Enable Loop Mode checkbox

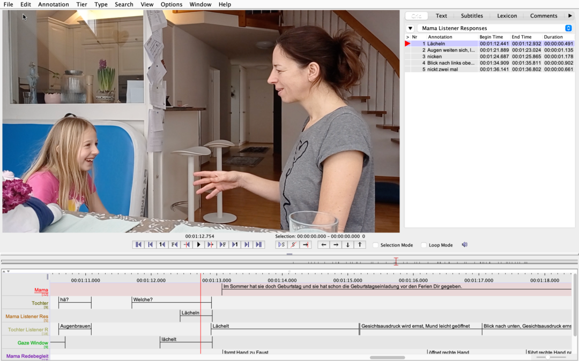tap(424, 245)
